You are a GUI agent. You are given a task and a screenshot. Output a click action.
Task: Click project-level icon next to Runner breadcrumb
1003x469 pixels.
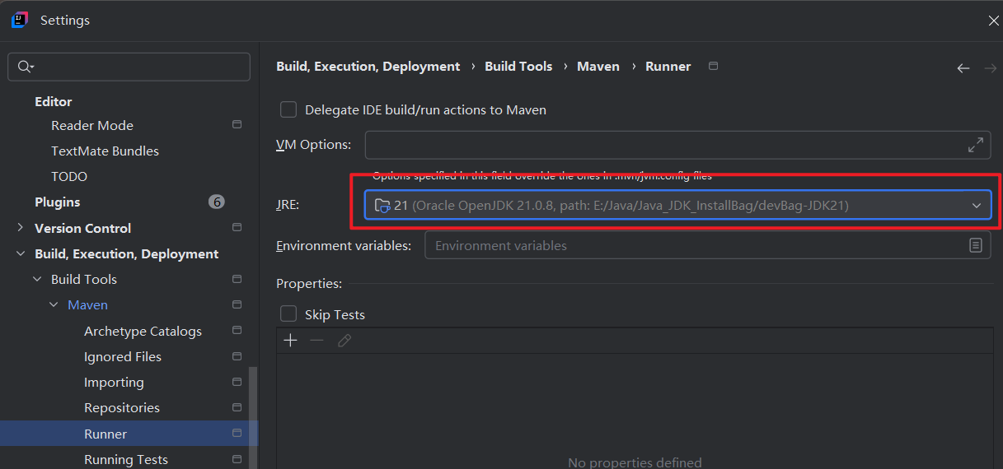pyautogui.click(x=714, y=66)
